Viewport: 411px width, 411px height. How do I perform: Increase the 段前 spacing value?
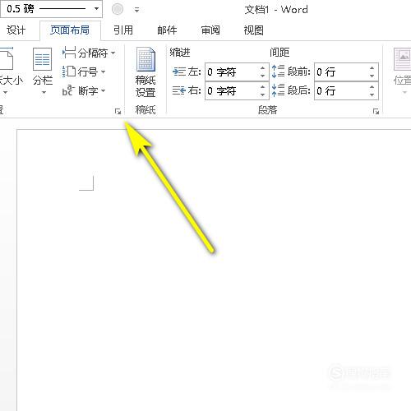click(372, 67)
